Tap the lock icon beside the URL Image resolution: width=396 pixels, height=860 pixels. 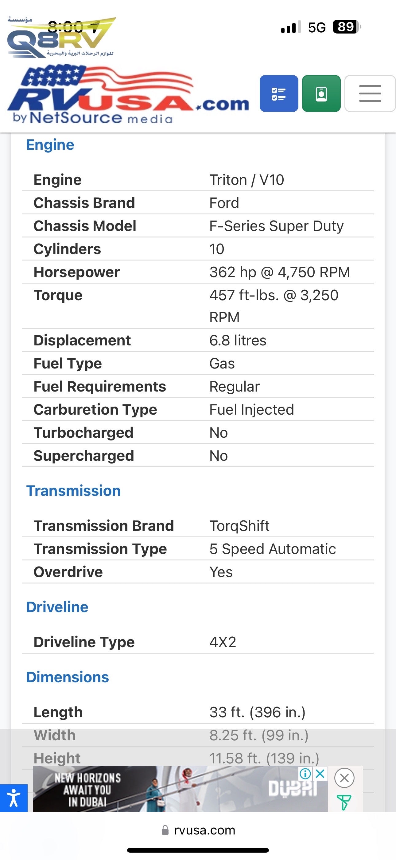point(165,830)
